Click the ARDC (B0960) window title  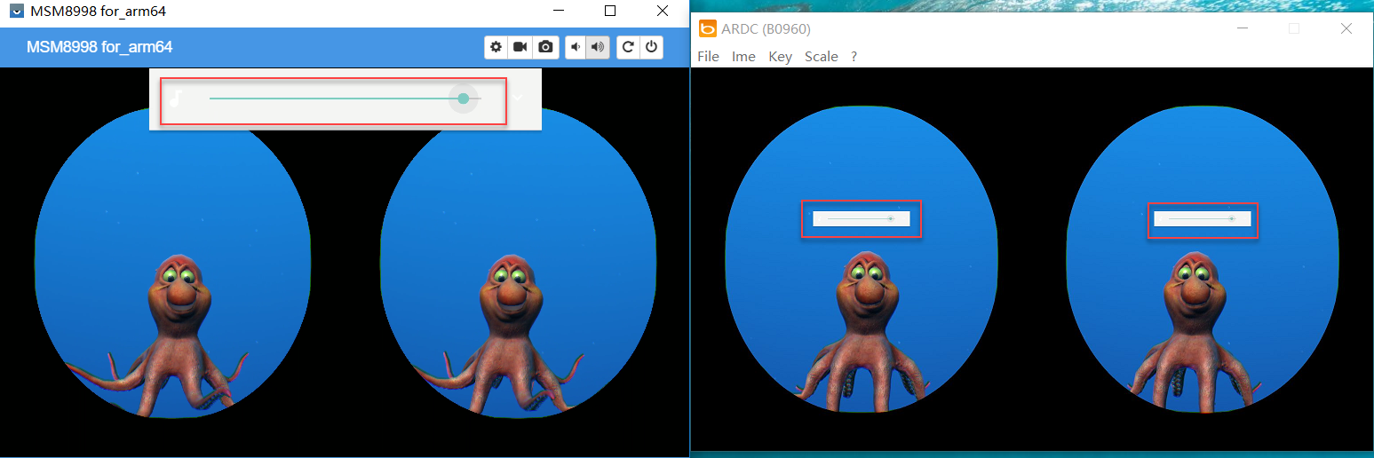click(x=766, y=28)
